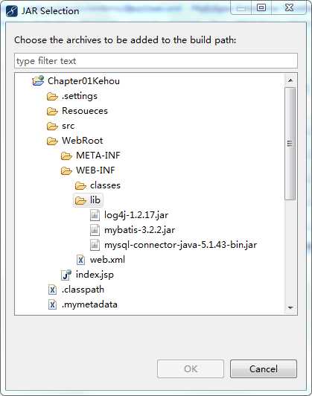The width and height of the screenshot is (312, 396).
Task: Click the META-INF folder icon
Action: coord(66,156)
